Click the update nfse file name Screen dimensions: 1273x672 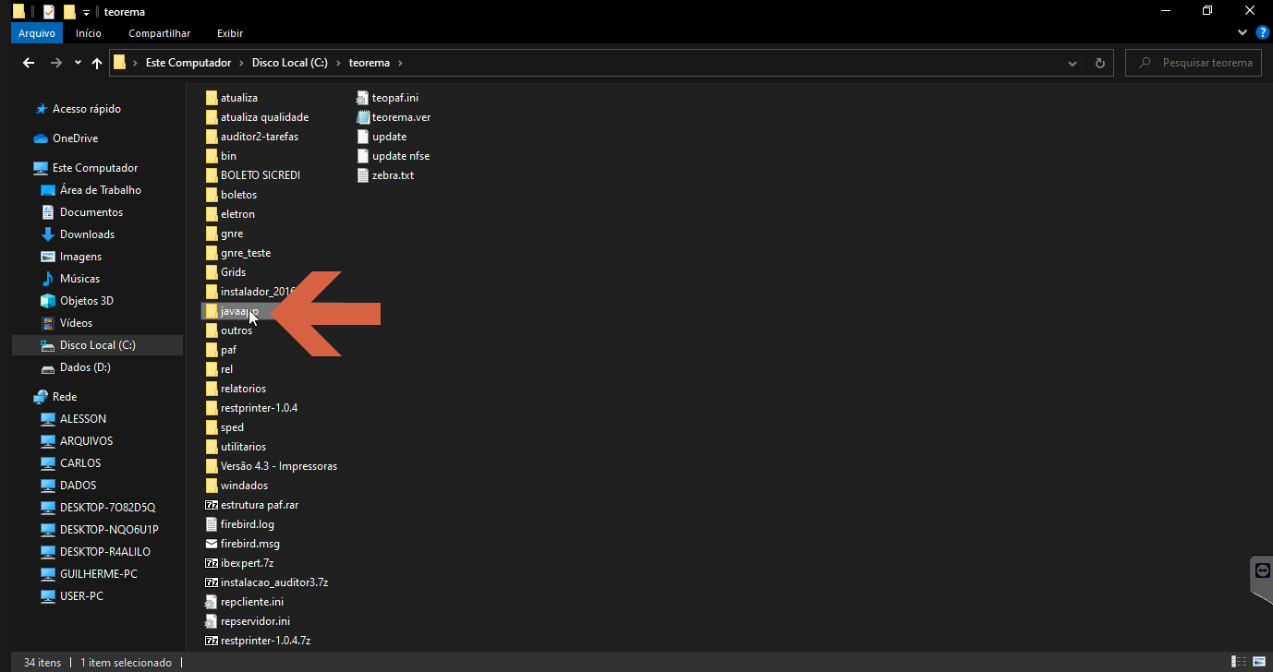pyautogui.click(x=401, y=156)
